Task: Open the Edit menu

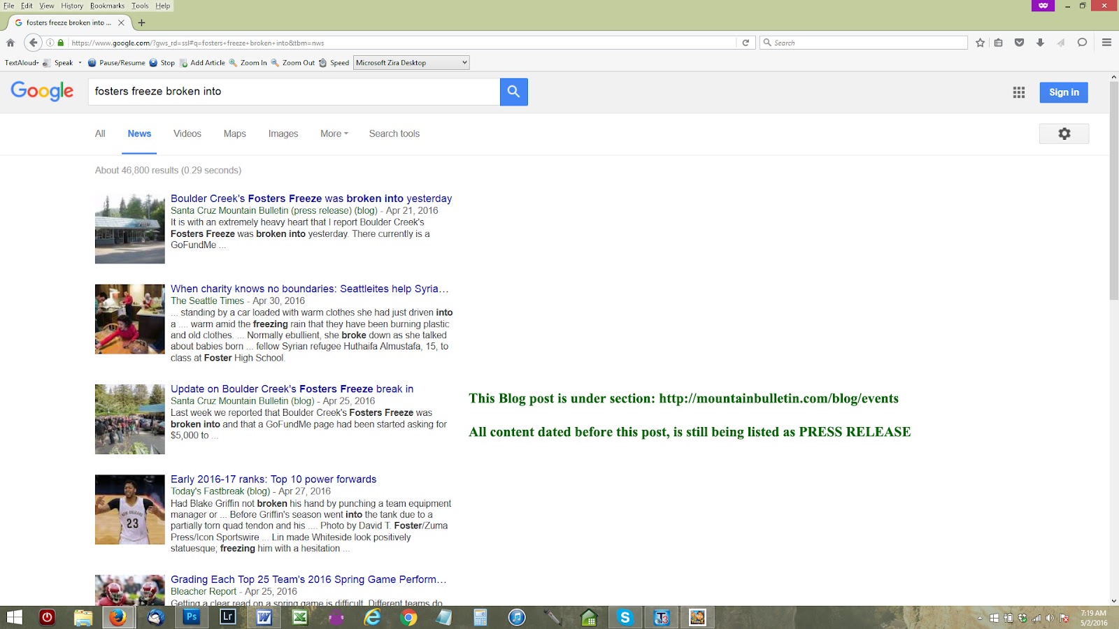Action: (x=27, y=6)
